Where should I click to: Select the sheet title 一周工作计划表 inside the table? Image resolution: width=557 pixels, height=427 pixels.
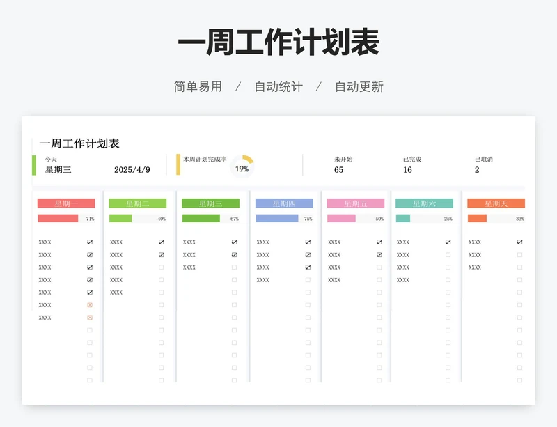[x=79, y=143]
